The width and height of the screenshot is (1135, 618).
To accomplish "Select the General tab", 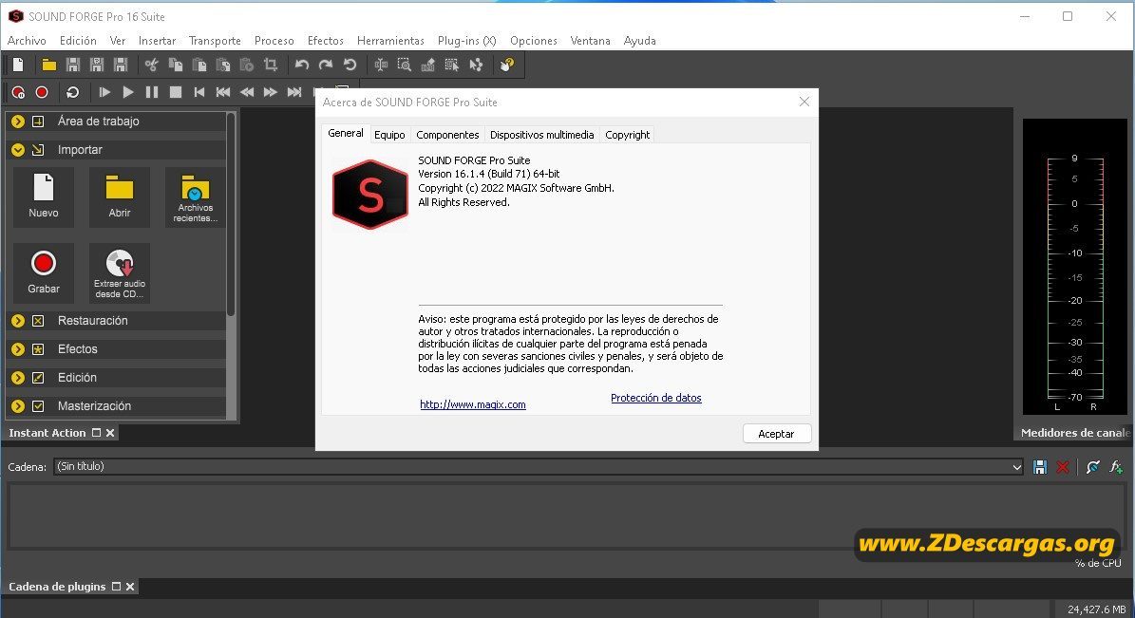I will click(x=346, y=133).
